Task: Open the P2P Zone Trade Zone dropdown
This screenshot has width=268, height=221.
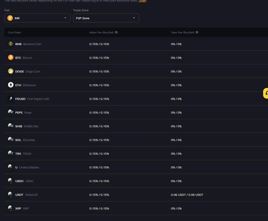Action: [106, 18]
